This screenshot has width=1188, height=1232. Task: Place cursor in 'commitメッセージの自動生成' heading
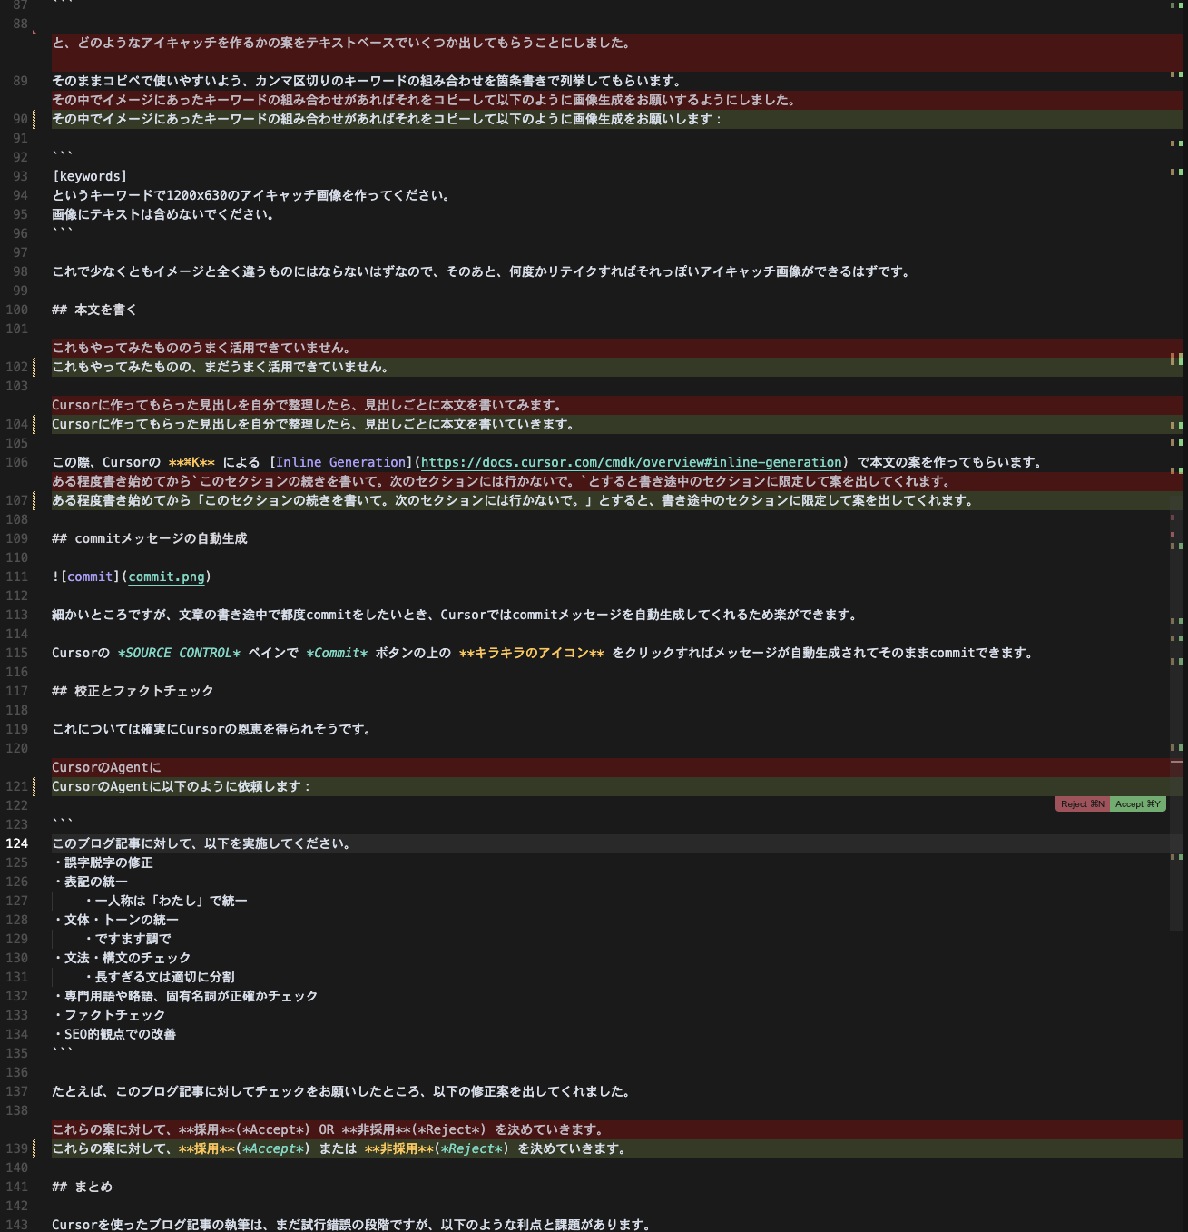(161, 538)
